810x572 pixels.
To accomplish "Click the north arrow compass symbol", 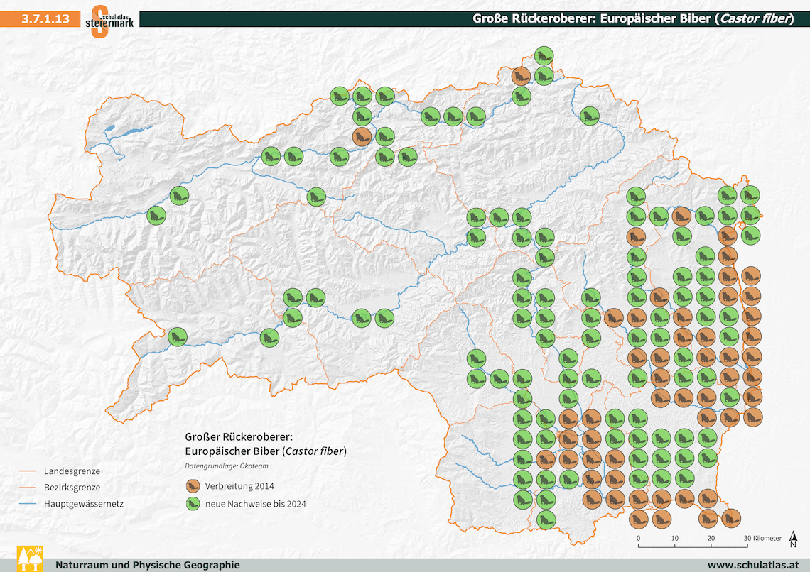I will click(x=793, y=539).
